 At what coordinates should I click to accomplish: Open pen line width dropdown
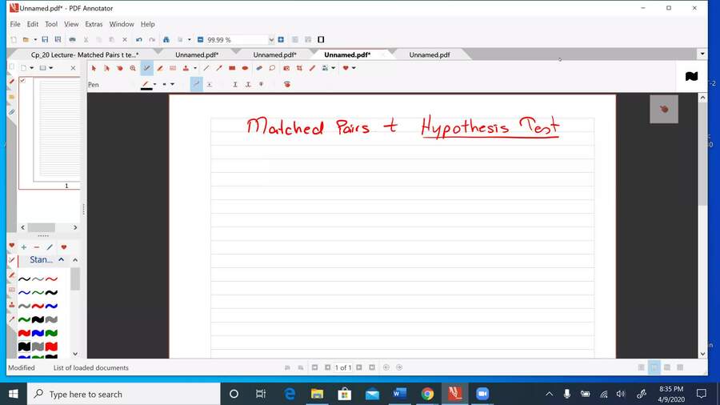tap(172, 85)
